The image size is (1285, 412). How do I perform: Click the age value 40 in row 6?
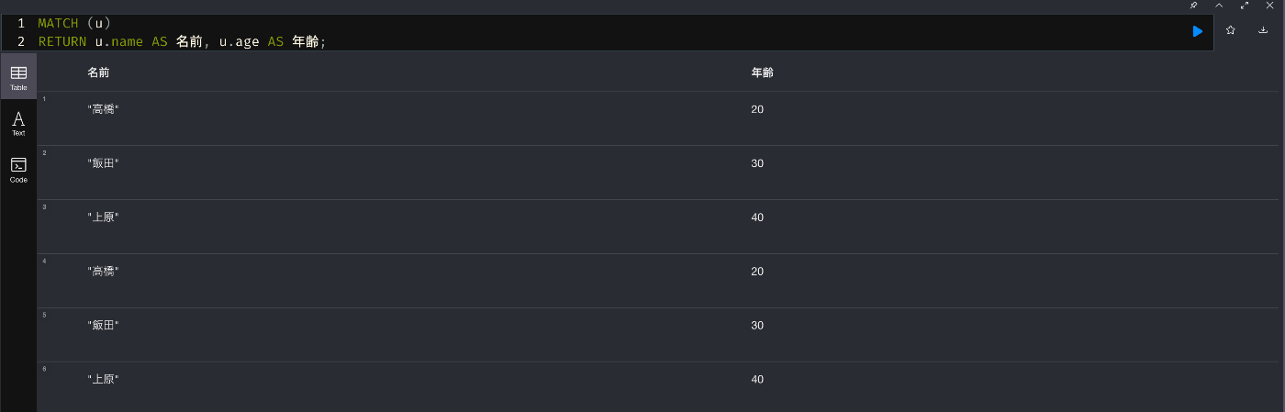click(x=757, y=380)
